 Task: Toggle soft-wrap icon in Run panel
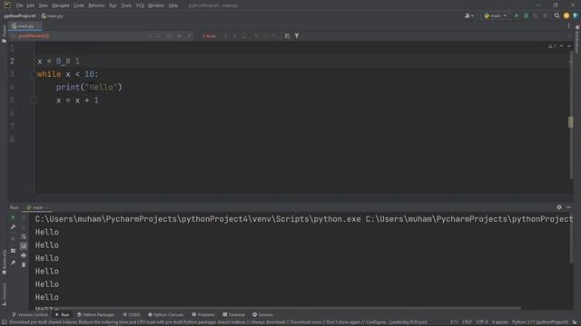pyautogui.click(x=24, y=236)
